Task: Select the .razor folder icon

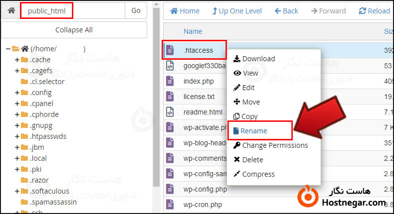Action: [24, 180]
